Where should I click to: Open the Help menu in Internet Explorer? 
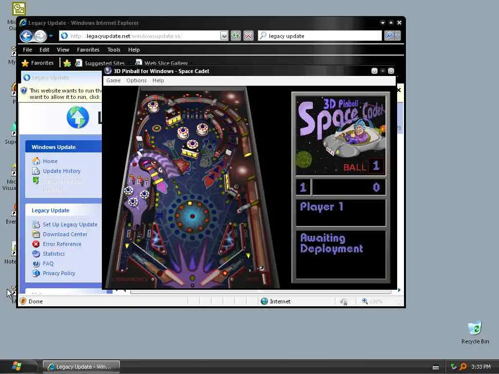pos(134,50)
